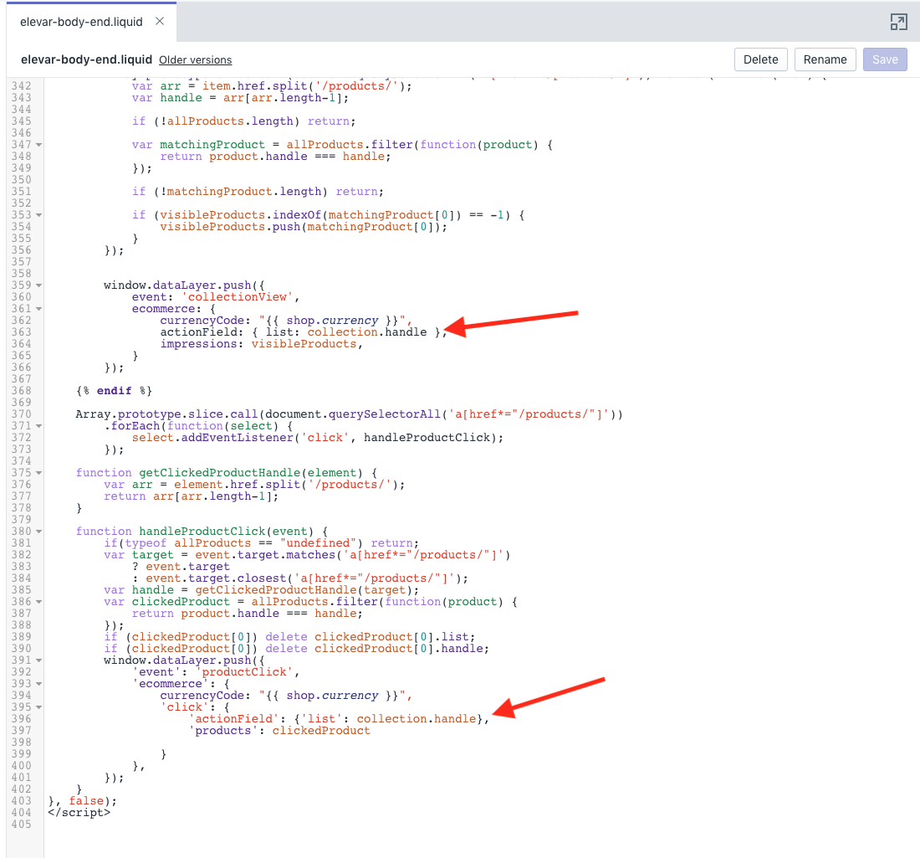Image resolution: width=920 pixels, height=858 pixels.
Task: Collapse code fold at line 395
Action: coord(38,707)
